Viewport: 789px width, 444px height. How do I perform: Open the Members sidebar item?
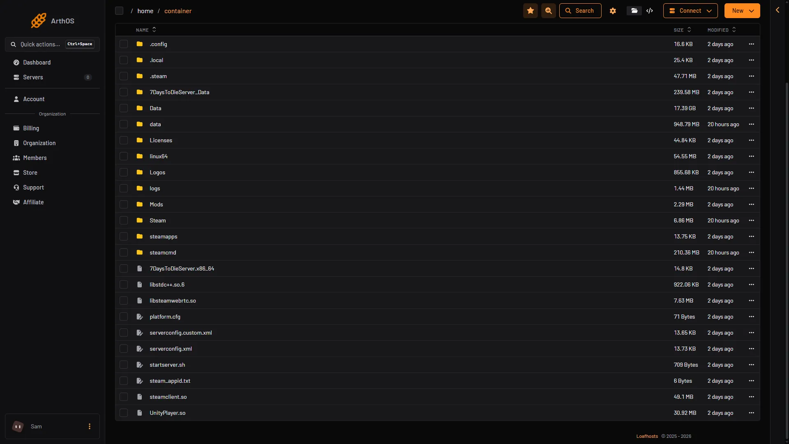pos(52,158)
